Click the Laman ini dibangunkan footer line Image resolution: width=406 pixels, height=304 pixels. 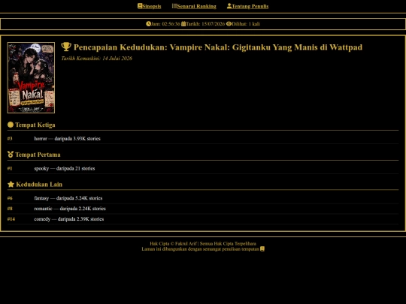pos(200,249)
